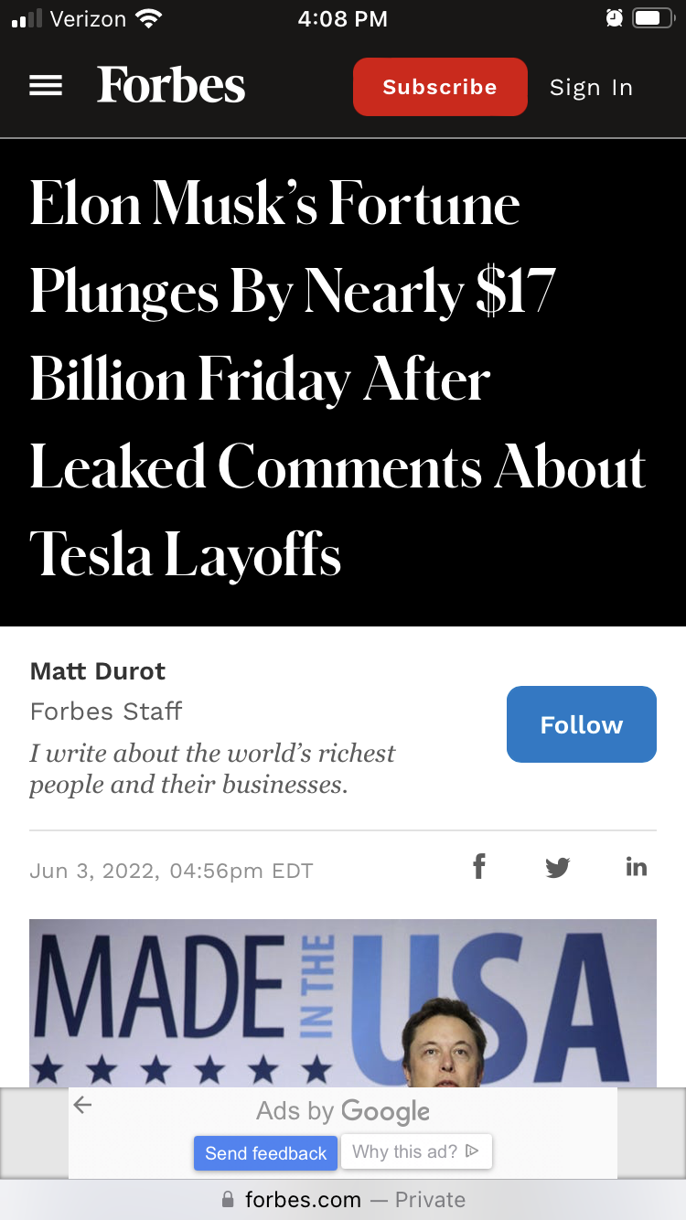Open the Sign In link

pyautogui.click(x=591, y=88)
